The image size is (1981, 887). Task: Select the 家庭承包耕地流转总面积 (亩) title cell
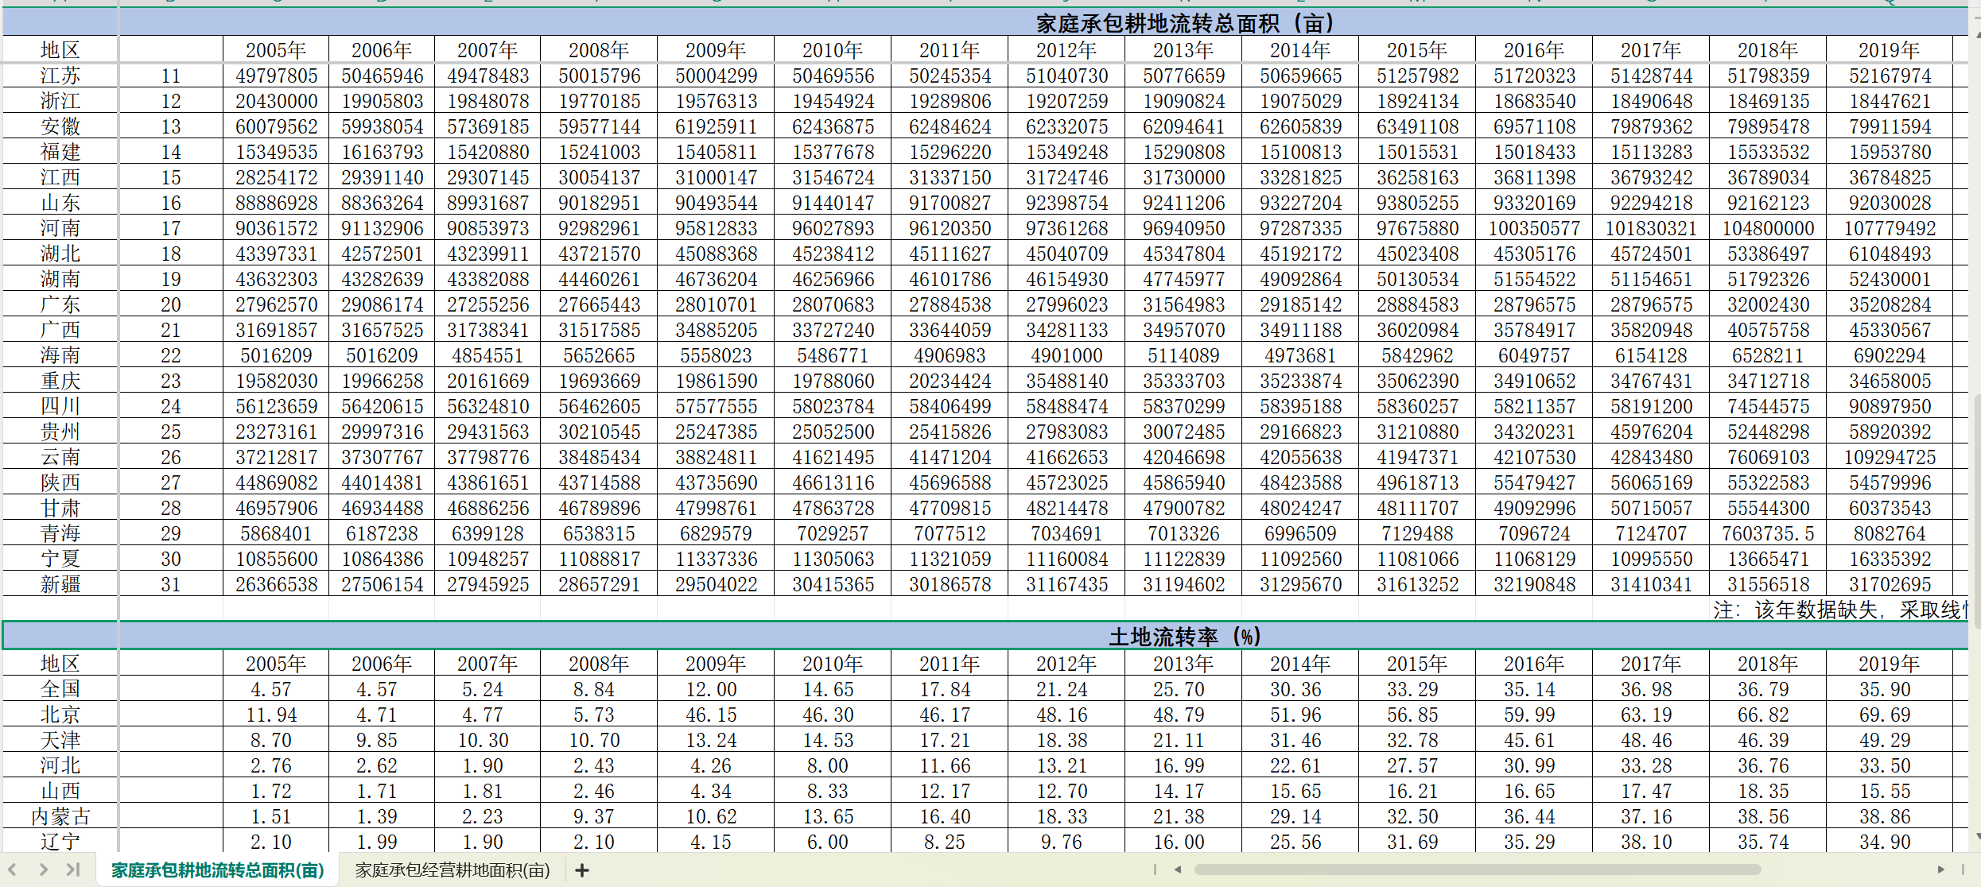pyautogui.click(x=1185, y=23)
